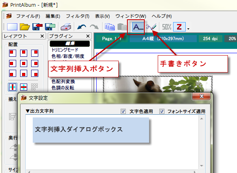This screenshot has width=237, height=173.
Task: Click the red Z toolbar button
Action: tap(179, 27)
